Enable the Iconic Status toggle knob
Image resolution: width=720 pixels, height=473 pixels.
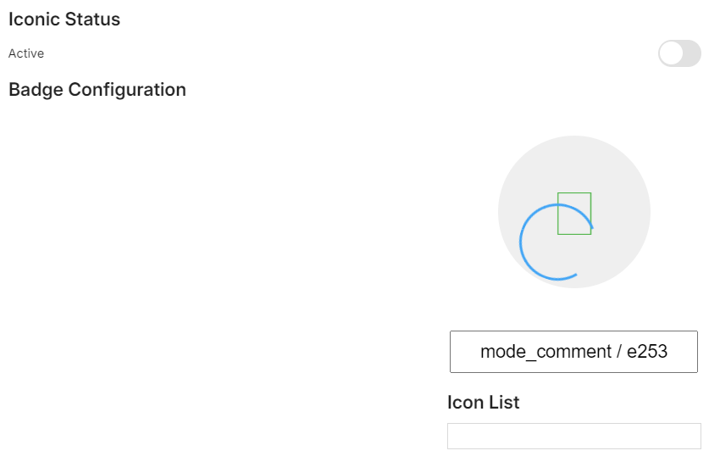coord(671,53)
